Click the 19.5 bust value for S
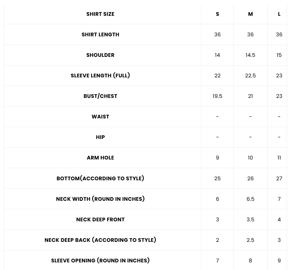 217,96
